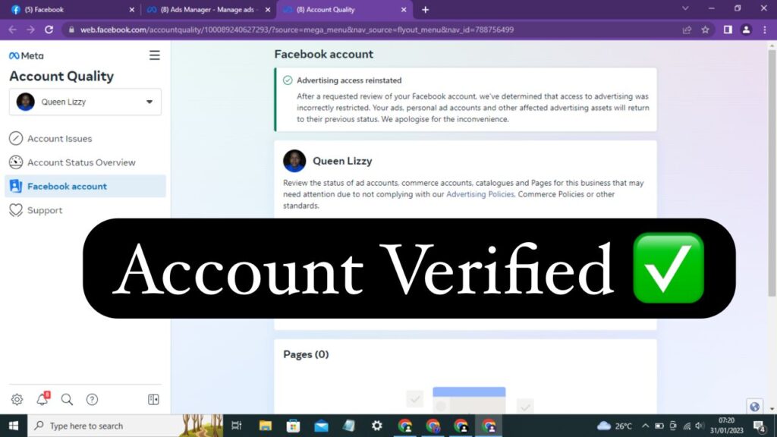This screenshot has width=777, height=437.
Task: Open the Chrome three-dot menu
Action: 765,30
